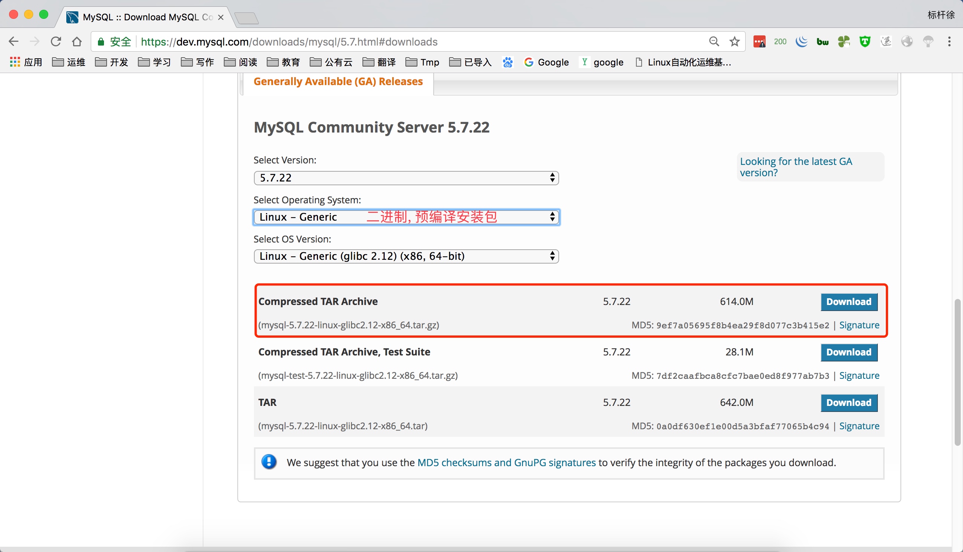Open the 已导入 bookmark folder

pos(470,62)
